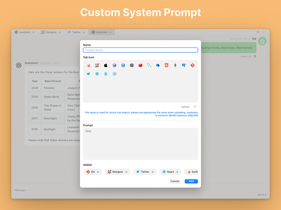
Task: Choose the OpenAI logo in icon grid
Action: [x=132, y=65]
